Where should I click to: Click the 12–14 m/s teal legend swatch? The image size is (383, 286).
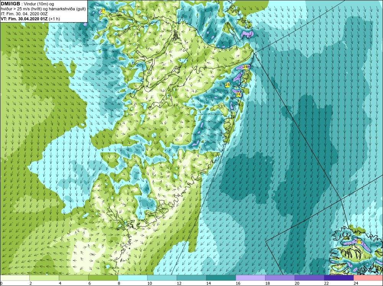tap(191, 278)
